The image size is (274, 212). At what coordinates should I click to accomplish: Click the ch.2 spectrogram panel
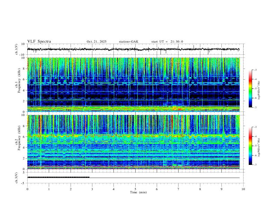coord(133,142)
